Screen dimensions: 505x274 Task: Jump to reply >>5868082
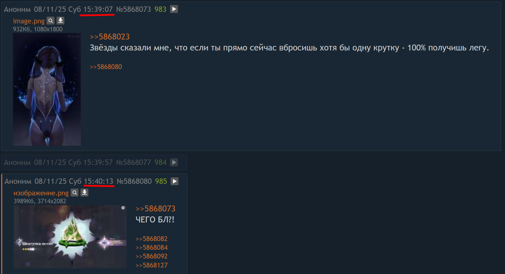tap(152, 239)
